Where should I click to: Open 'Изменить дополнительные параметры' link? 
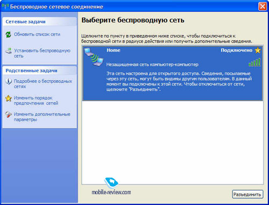42,117
